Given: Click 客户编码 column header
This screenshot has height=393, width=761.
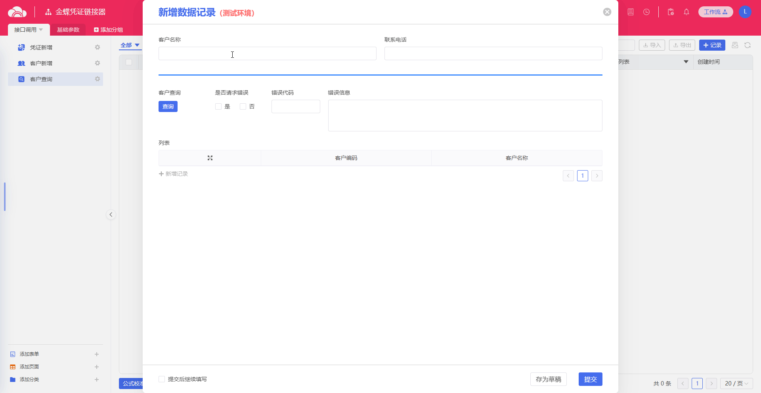Looking at the screenshot, I should click(x=346, y=158).
